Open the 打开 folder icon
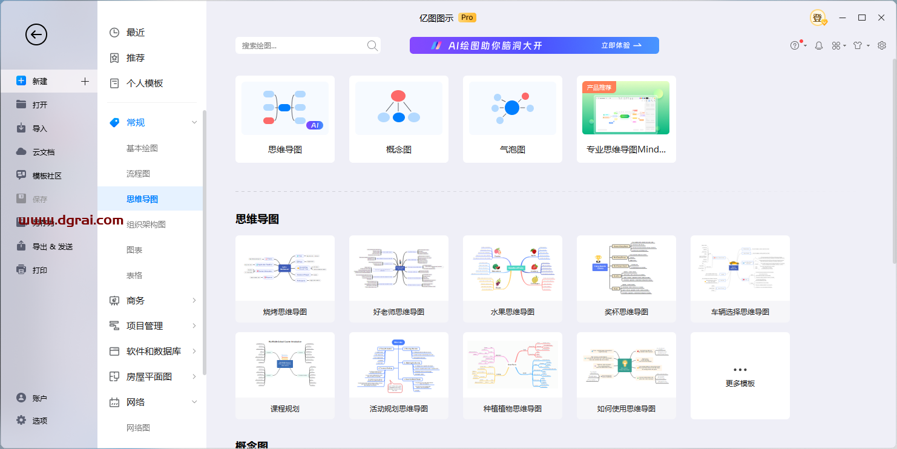 coord(21,104)
